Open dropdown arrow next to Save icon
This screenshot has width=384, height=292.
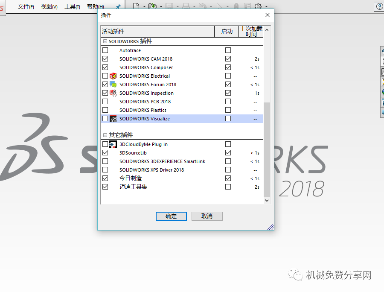point(177,6)
